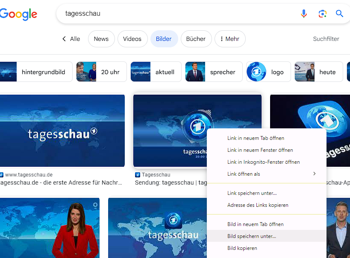Viewport: 350px width, 258px height.
Task: Open the Suchfilter options
Action: click(x=326, y=39)
